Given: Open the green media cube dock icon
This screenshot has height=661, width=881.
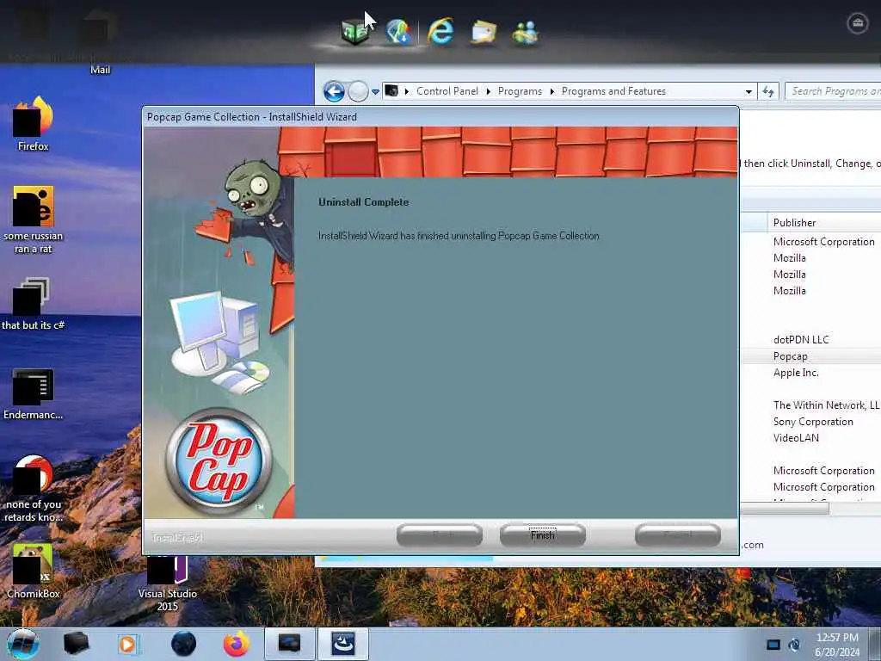Looking at the screenshot, I should click(355, 31).
